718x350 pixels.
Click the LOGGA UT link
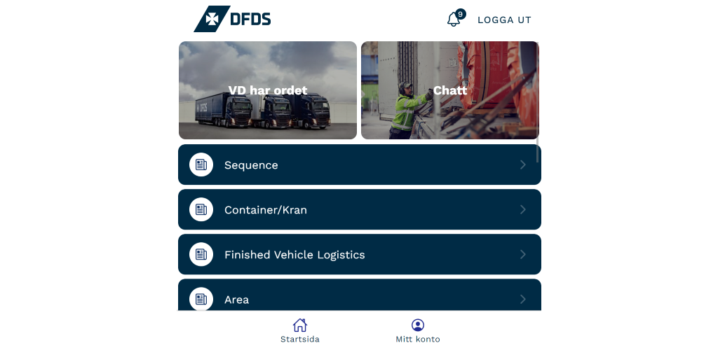tap(504, 20)
